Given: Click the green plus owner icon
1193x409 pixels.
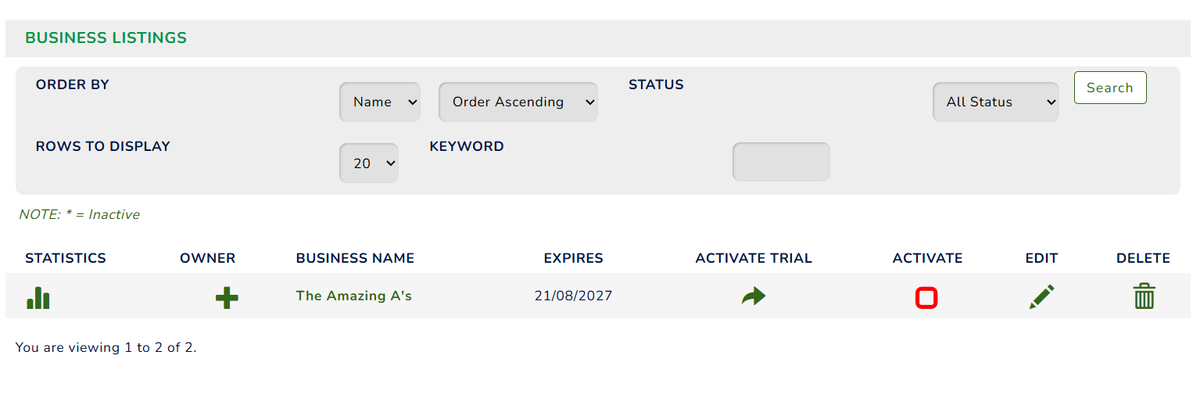Looking at the screenshot, I should 227,297.
